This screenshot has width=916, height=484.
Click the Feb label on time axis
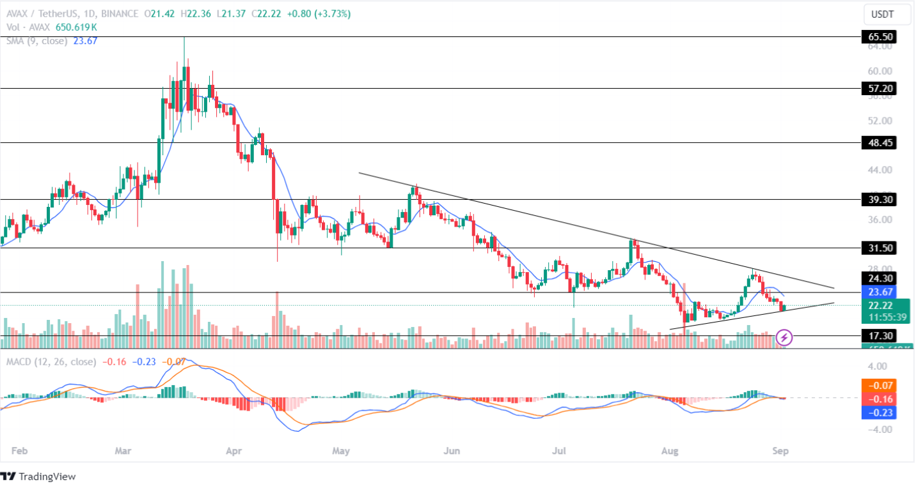[x=20, y=451]
